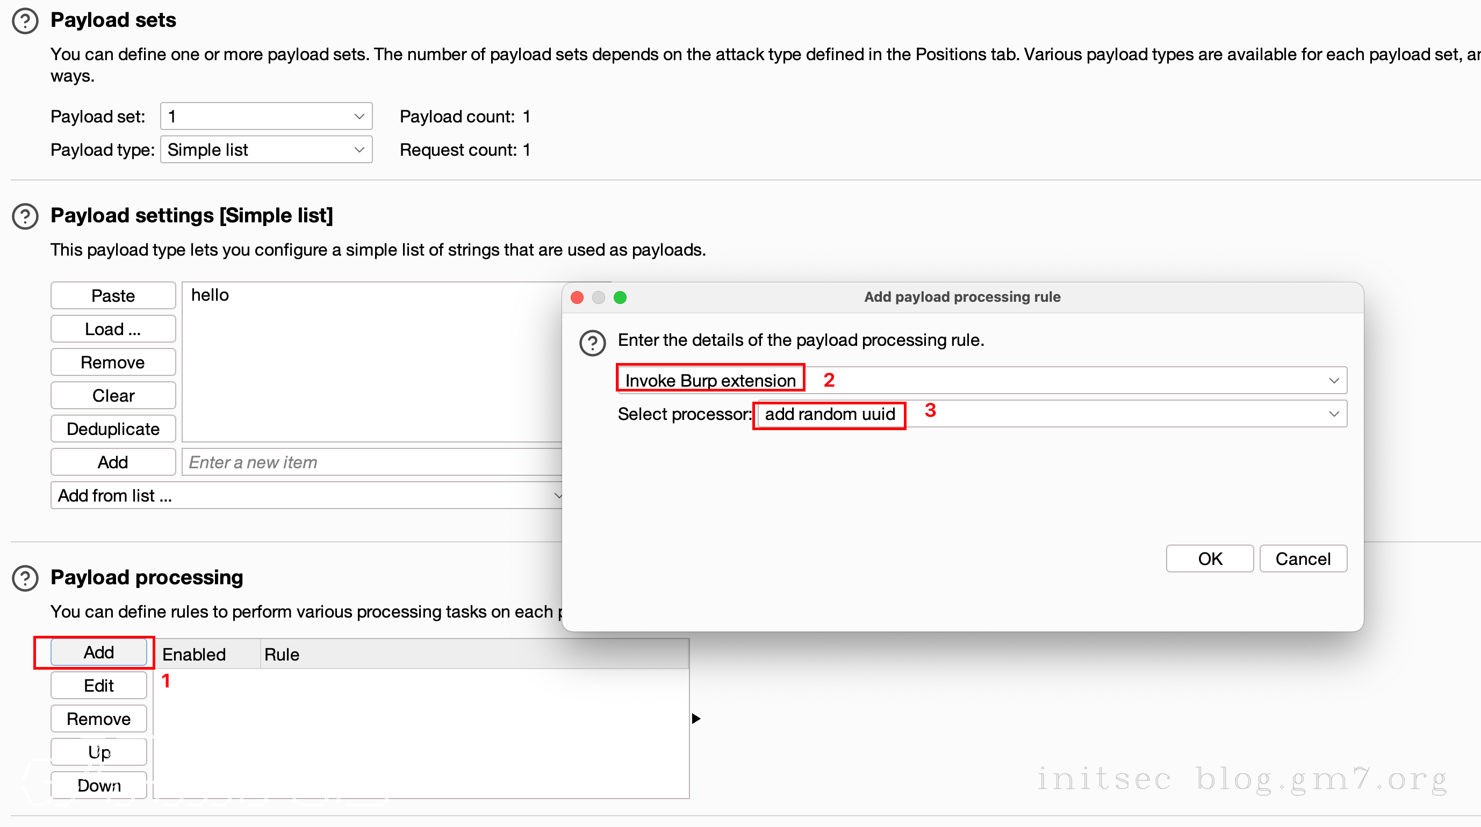The height and width of the screenshot is (827, 1481).
Task: Expand the Invoke Burp extension rule type dropdown
Action: (x=982, y=380)
